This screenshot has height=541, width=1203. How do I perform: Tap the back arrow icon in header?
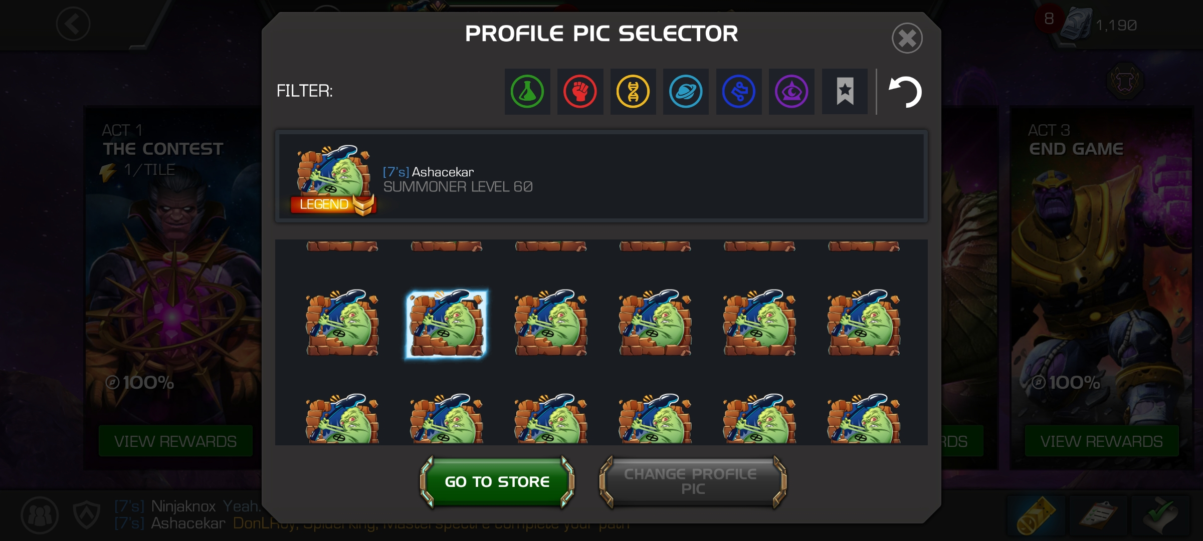[x=73, y=24]
